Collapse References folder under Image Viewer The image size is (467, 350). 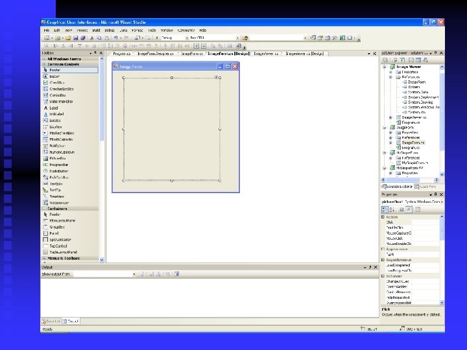390,76
